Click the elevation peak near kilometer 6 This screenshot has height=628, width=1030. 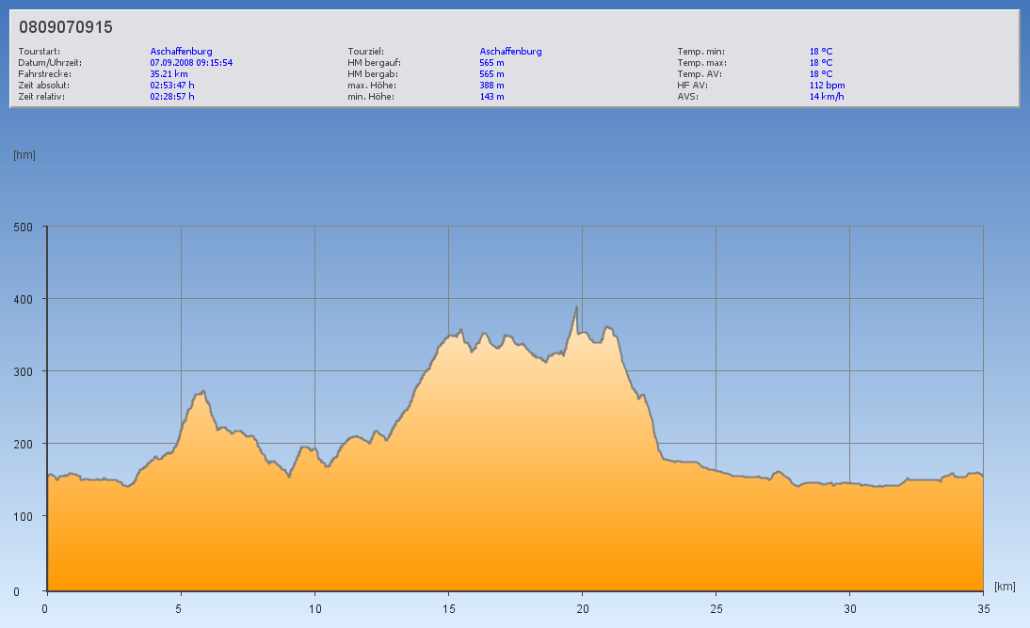click(x=202, y=393)
